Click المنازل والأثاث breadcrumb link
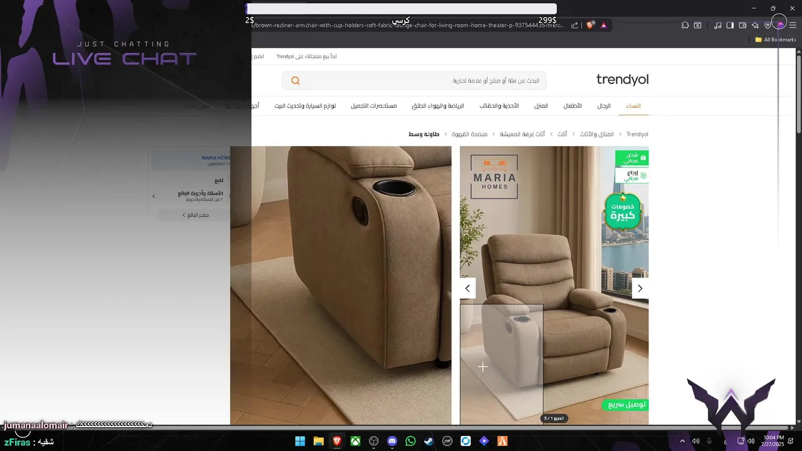 (x=596, y=134)
